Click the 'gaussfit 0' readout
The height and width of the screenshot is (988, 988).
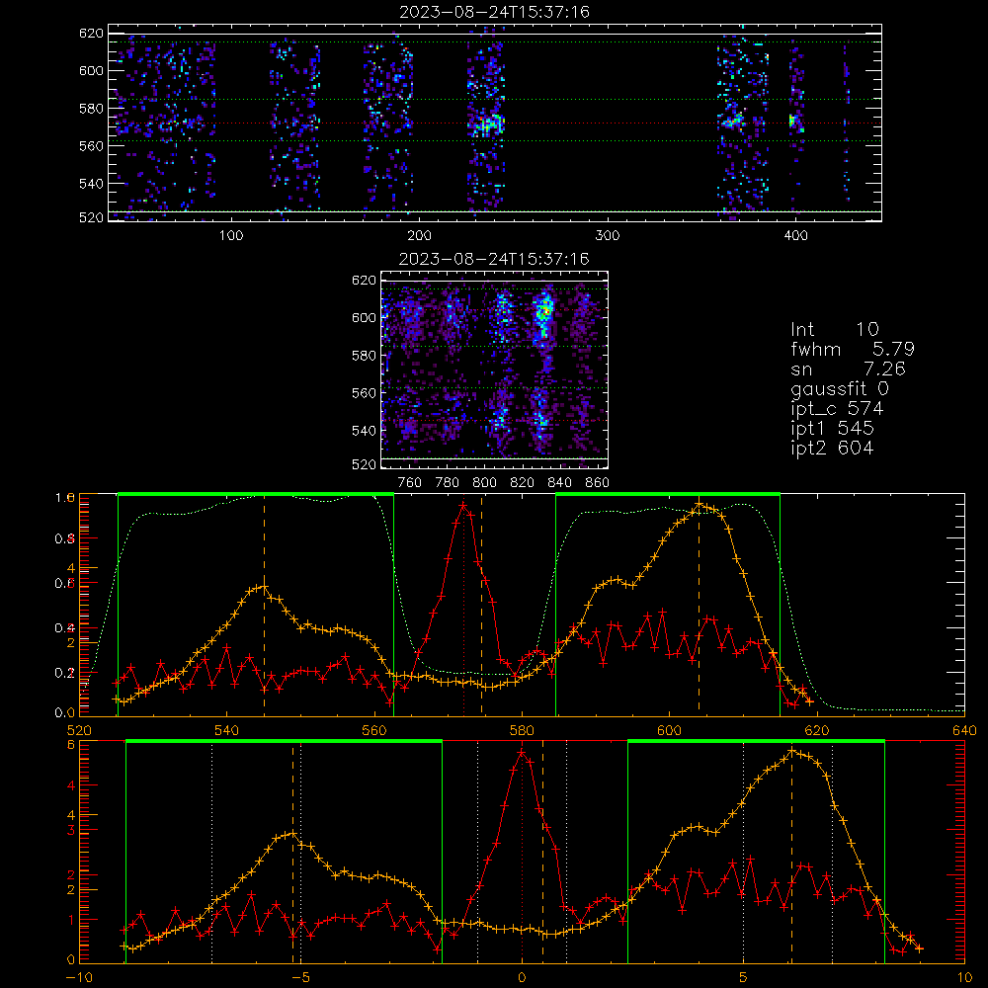[839, 388]
